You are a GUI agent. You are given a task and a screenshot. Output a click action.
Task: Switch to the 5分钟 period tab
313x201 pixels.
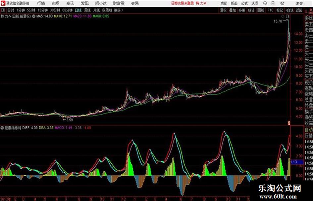(x=31, y=10)
